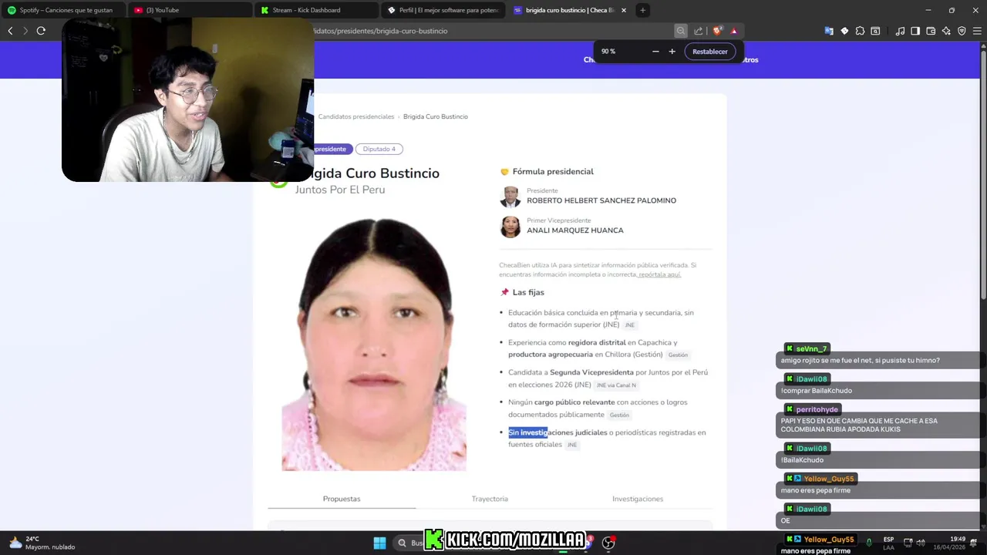Click Anali Marquez's thumbnail photo

[510, 227]
